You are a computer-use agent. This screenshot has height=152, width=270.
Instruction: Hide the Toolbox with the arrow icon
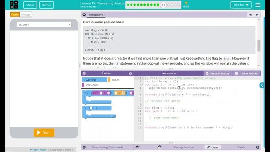tap(84, 73)
